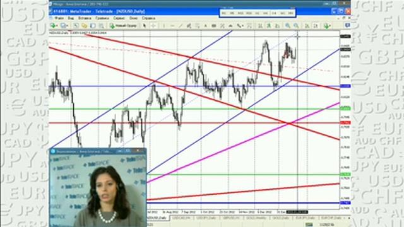Screen dimensions: 404x227
Task: Toggle chart auto scroll
Action: click(307, 25)
